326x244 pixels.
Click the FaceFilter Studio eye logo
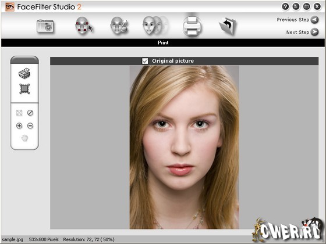10,7
